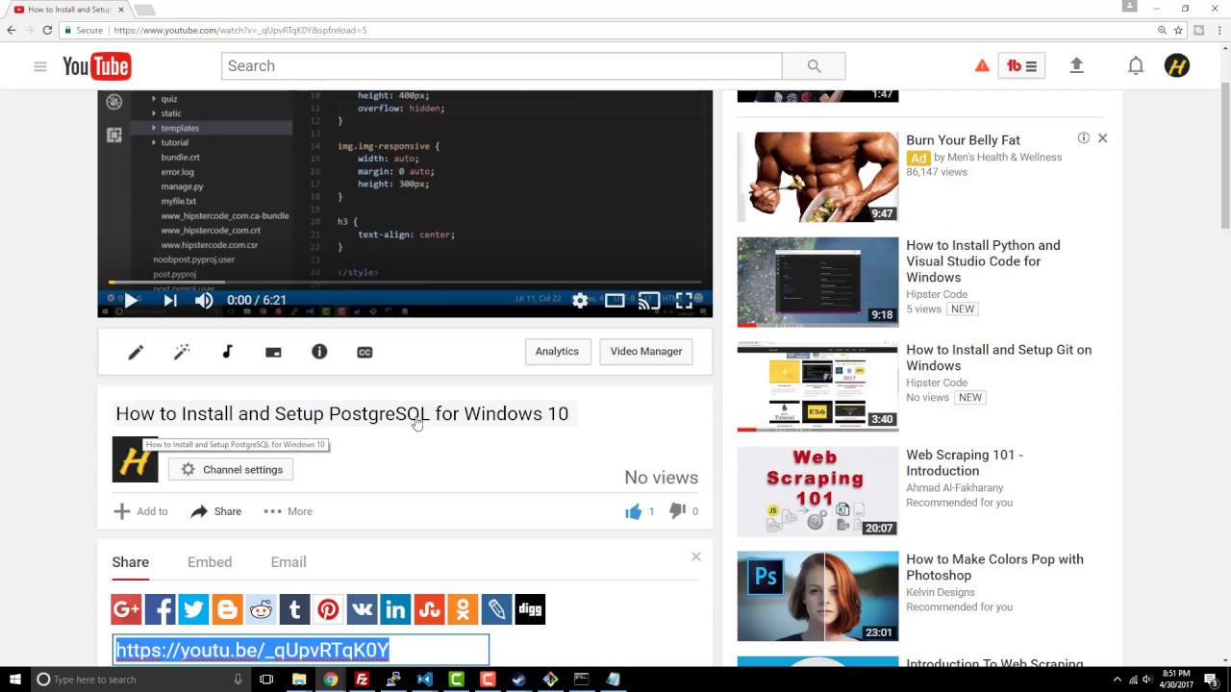Toggle fullscreen on the video player
This screenshot has height=692, width=1231.
(x=684, y=300)
